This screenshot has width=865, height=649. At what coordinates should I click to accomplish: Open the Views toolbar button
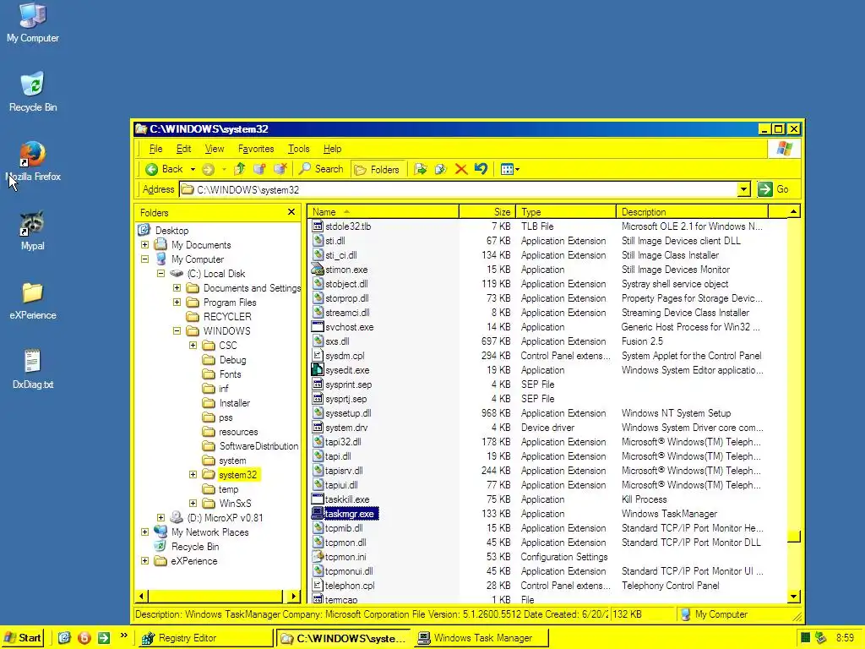(509, 169)
